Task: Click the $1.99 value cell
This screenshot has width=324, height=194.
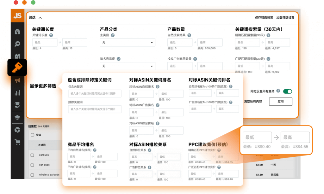Action: tap(259, 165)
